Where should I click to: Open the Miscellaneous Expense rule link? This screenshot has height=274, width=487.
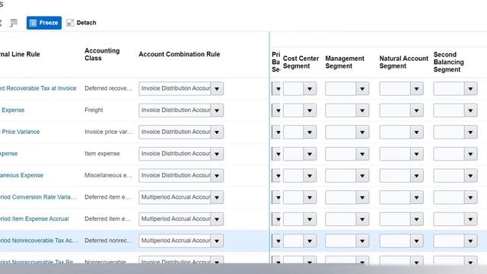[x=21, y=175]
